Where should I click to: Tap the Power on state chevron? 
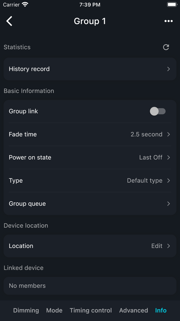(x=169, y=157)
